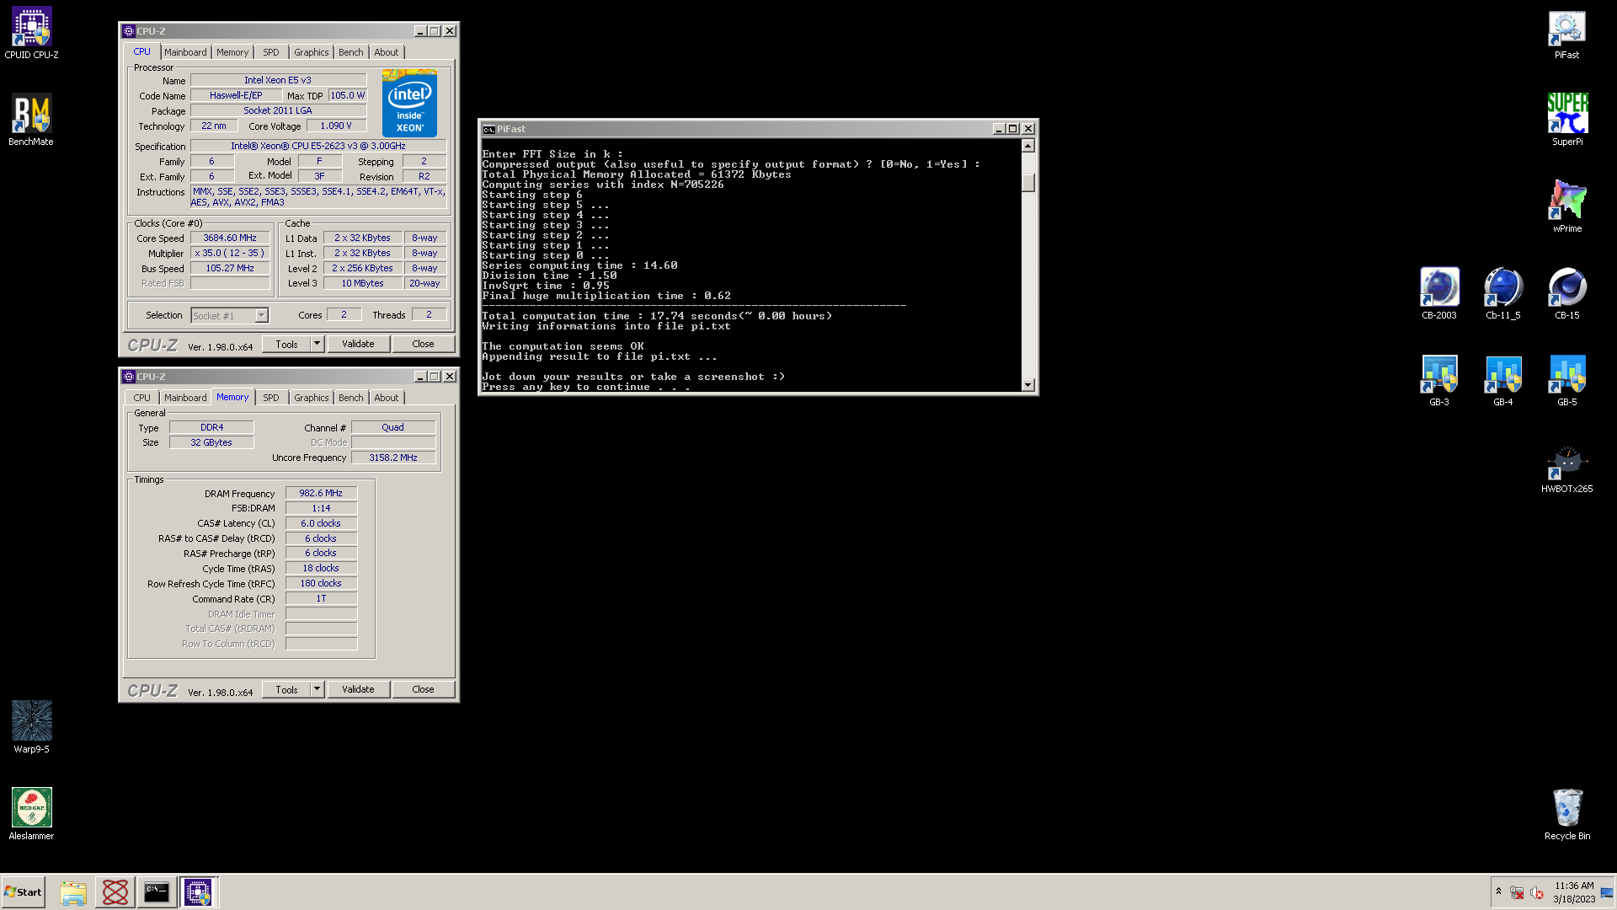Click the volume muted tray icon
The image size is (1617, 910).
[1536, 892]
